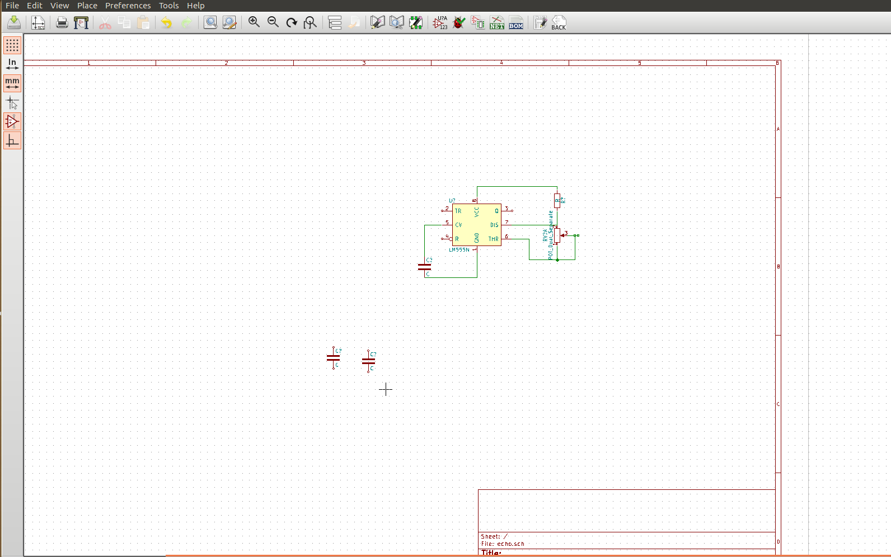Screen dimensions: 891x557
Task: Open the Tools menu
Action: tap(169, 5)
